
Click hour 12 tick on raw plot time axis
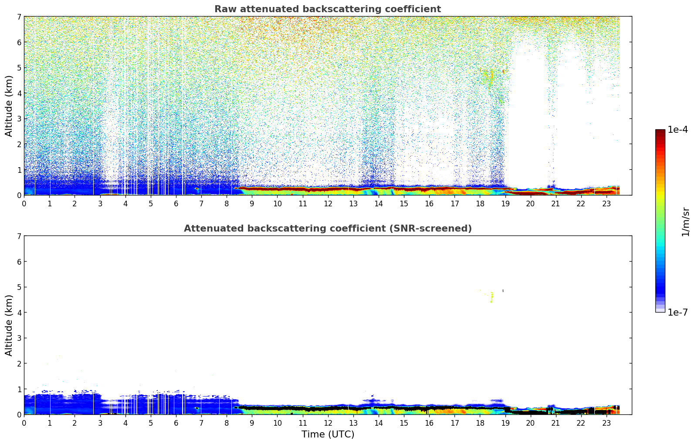pyautogui.click(x=328, y=204)
